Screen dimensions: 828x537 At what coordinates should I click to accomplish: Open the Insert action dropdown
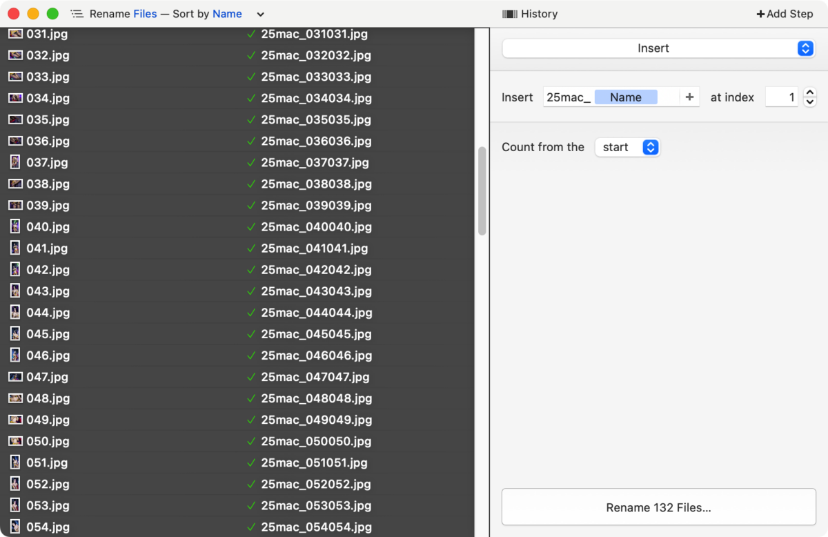(658, 48)
